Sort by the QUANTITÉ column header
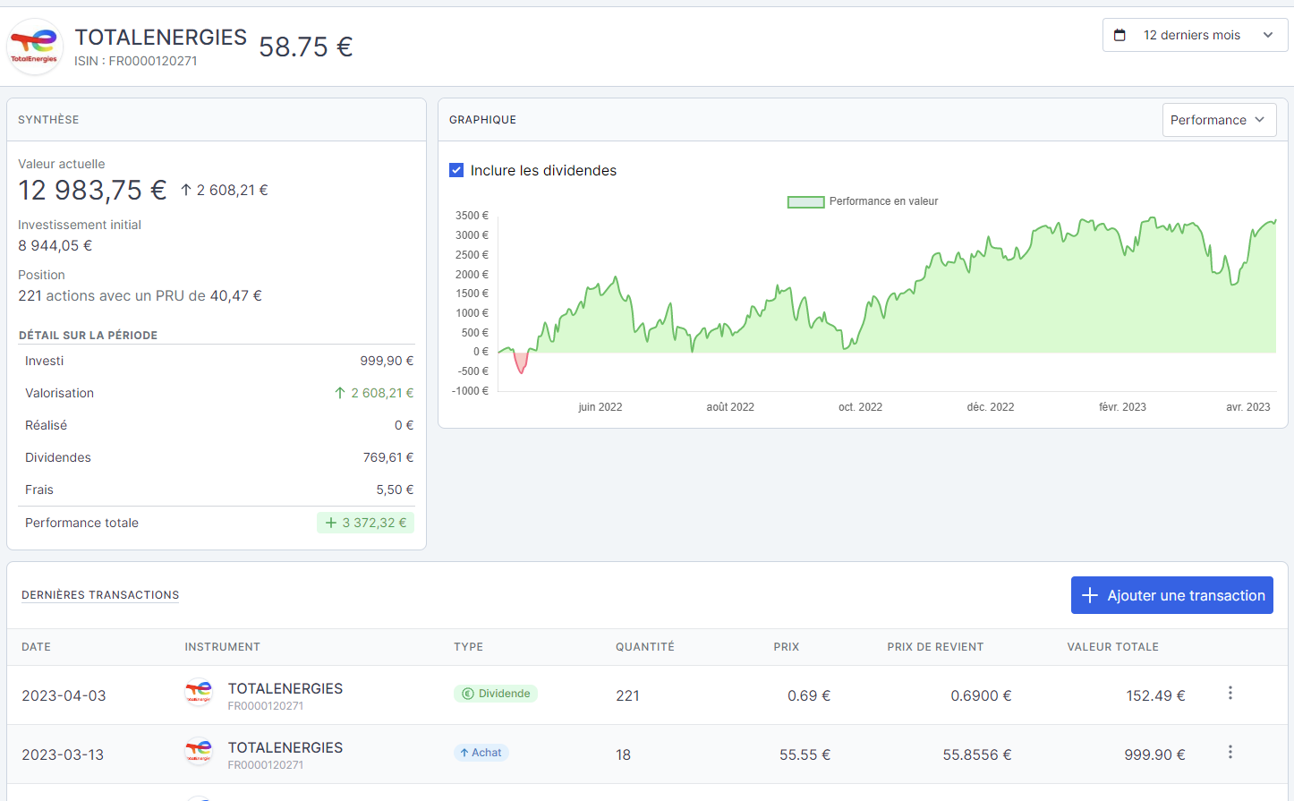 pyautogui.click(x=645, y=647)
